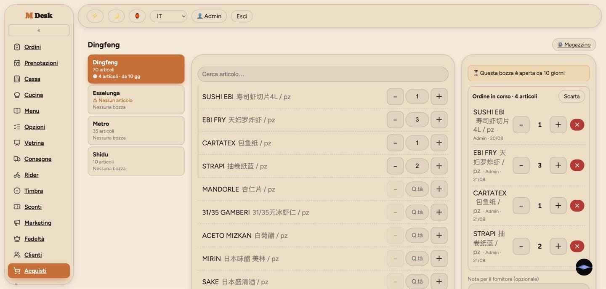Collapse the sidebar with the « button
The image size is (606, 289).
39,30
